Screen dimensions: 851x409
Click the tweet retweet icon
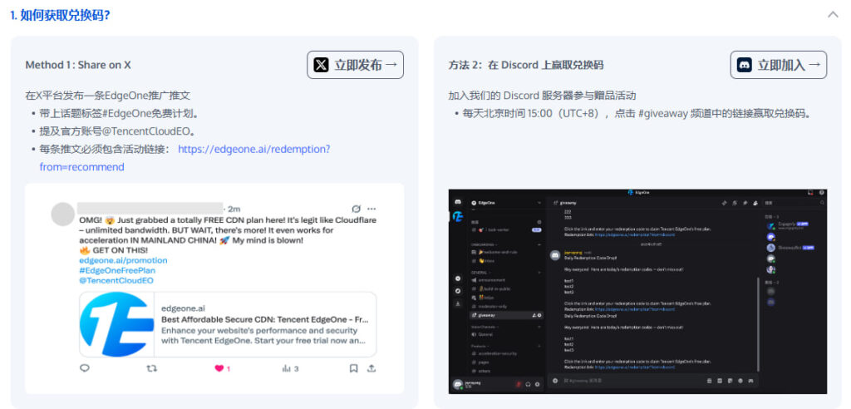point(152,368)
